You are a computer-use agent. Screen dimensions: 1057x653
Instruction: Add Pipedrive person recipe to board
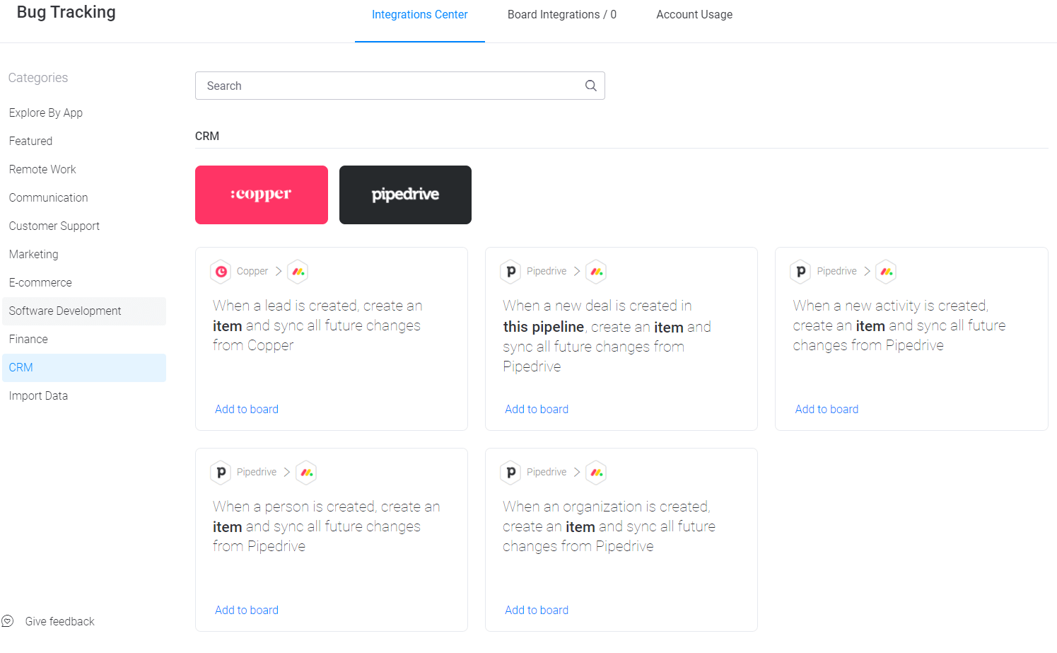tap(247, 610)
